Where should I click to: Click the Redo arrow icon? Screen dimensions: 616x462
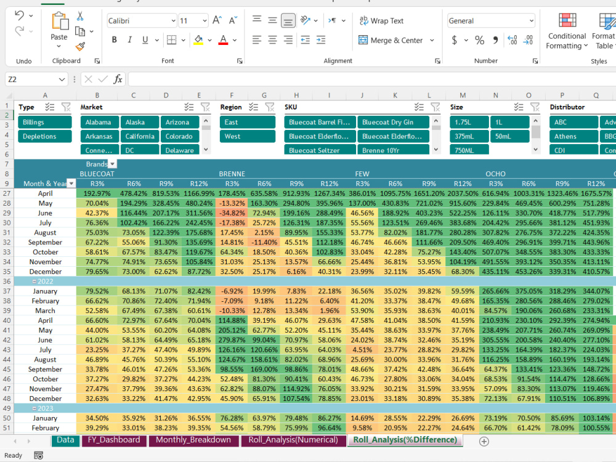19,31
